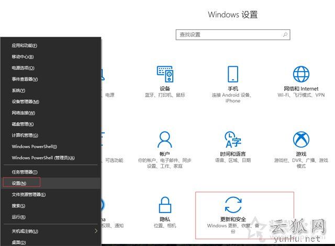Click description 位置、相机
The image size is (335, 246).
[x=165, y=226]
